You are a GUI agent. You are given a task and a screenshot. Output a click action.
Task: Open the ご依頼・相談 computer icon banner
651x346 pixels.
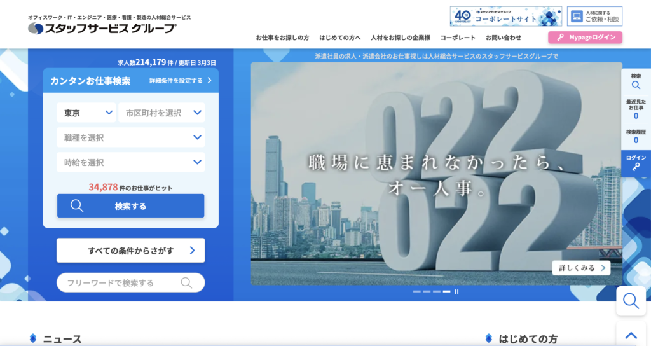coord(594,17)
